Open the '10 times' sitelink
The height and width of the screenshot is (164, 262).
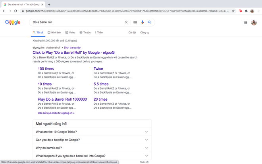point(44,84)
